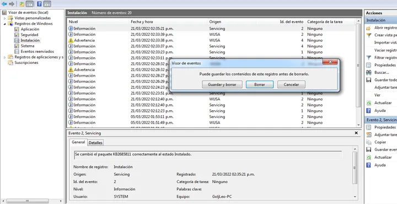Click the Buscar binoculars icon
This screenshot has width=397, height=204.
pyautogui.click(x=369, y=73)
